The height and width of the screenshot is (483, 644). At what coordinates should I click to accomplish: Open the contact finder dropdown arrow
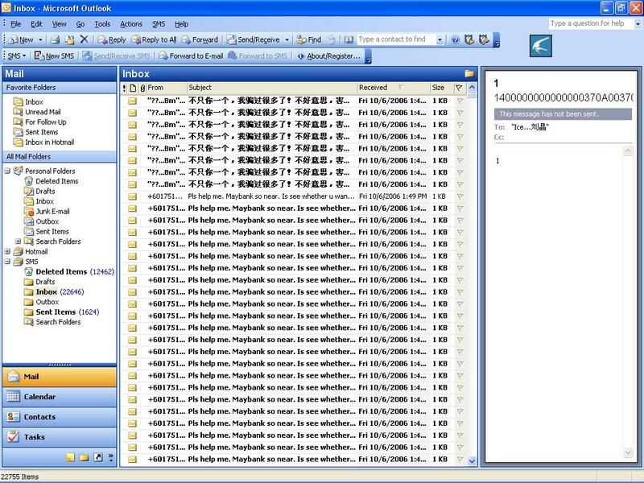(x=440, y=39)
